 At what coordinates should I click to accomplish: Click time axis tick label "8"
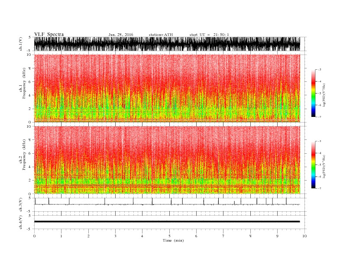tap(250, 236)
